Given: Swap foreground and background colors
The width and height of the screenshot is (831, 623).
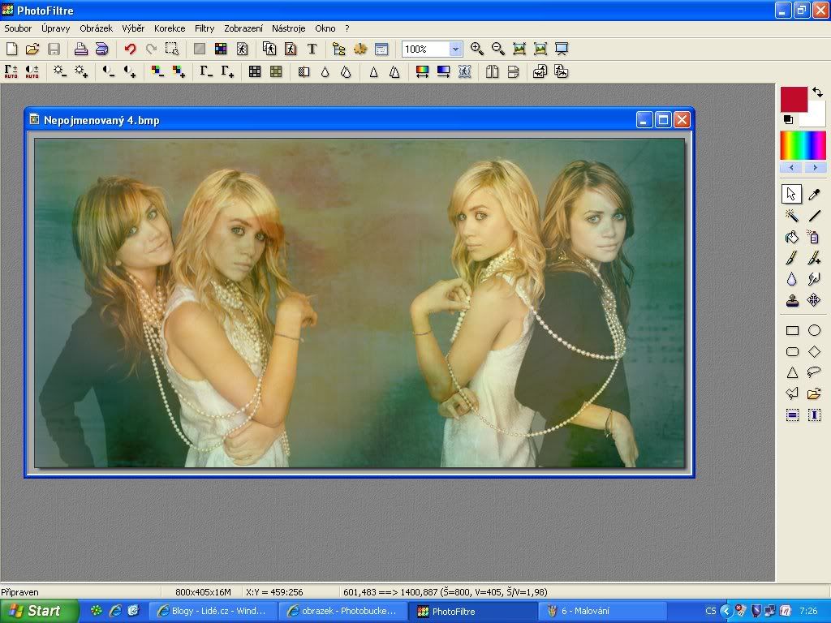Looking at the screenshot, I should 818,92.
